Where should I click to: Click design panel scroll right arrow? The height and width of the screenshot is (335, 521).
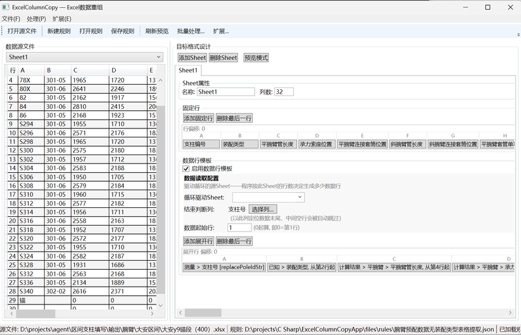(x=510, y=313)
